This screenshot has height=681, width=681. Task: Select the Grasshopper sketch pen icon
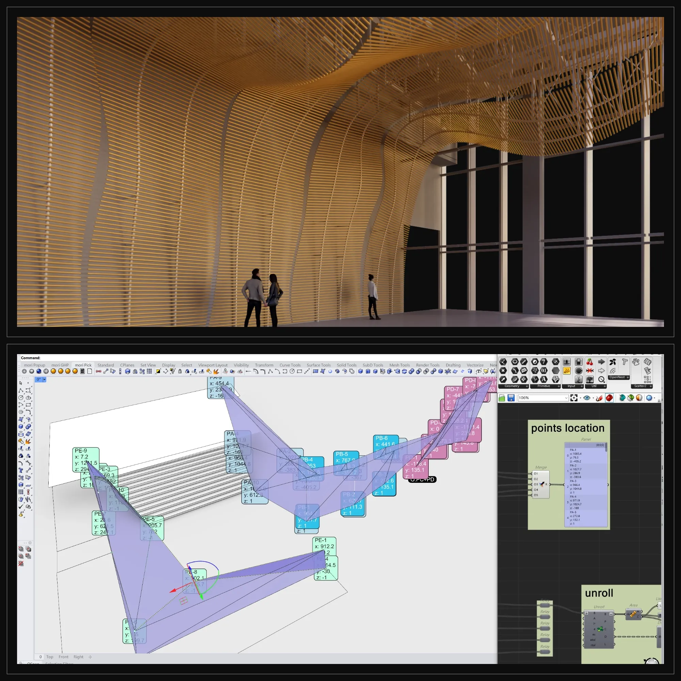click(600, 398)
